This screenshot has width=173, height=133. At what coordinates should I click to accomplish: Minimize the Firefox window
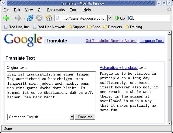pos(159,3)
